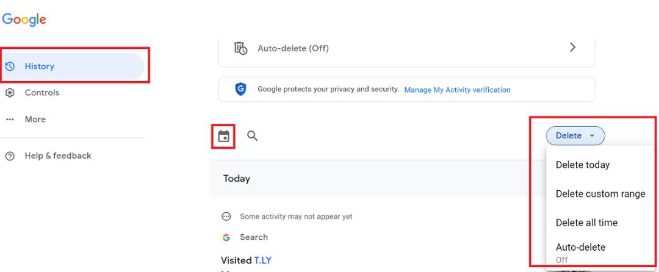Select Delete today from menu
The width and height of the screenshot is (659, 272).
click(583, 165)
